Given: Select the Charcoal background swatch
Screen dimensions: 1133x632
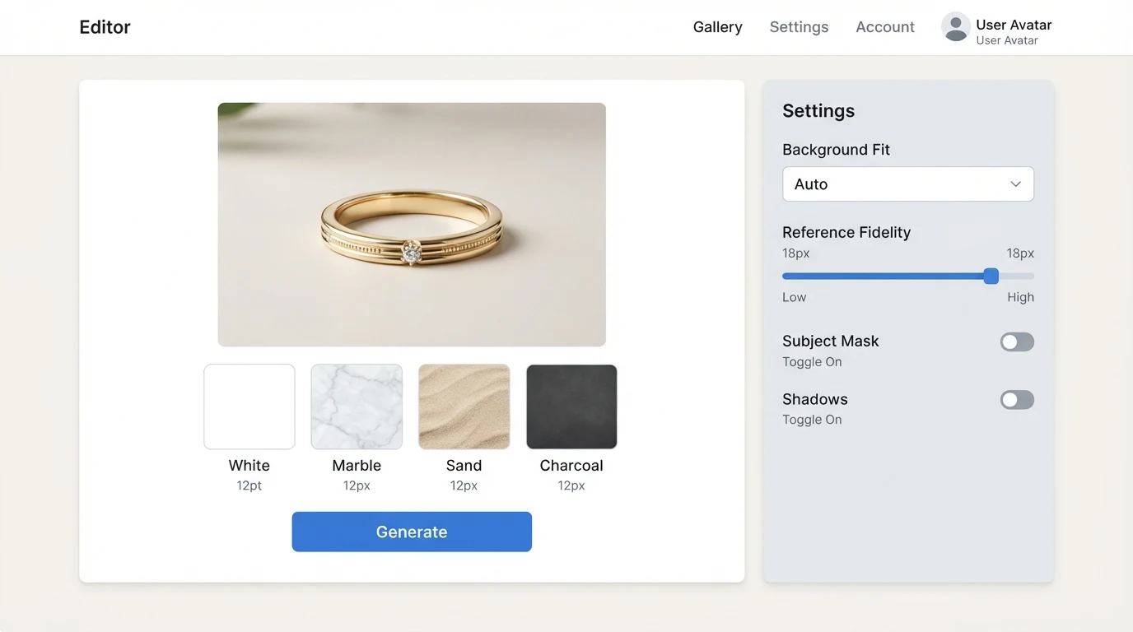Looking at the screenshot, I should coord(571,407).
